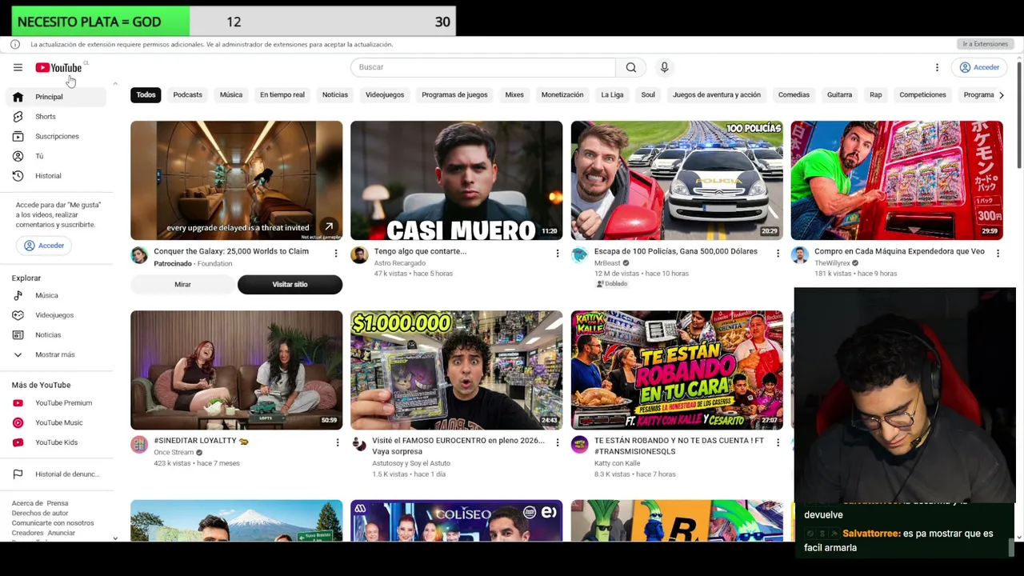Select the Mixes filter chip

[x=514, y=95]
